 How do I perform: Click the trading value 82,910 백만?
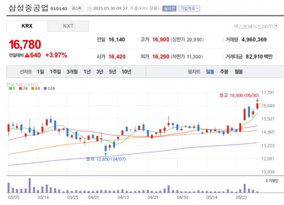259,57
